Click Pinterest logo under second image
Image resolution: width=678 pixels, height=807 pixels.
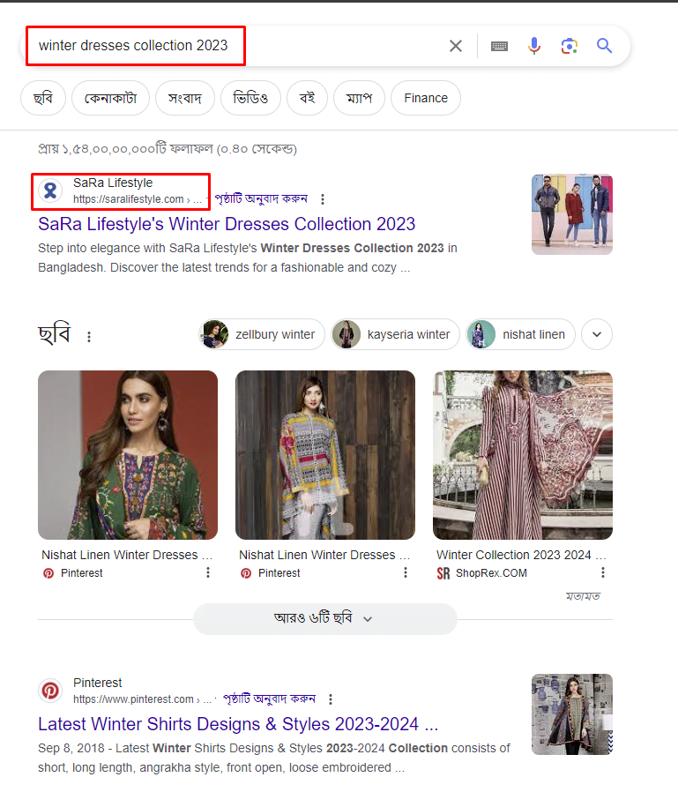(x=246, y=572)
